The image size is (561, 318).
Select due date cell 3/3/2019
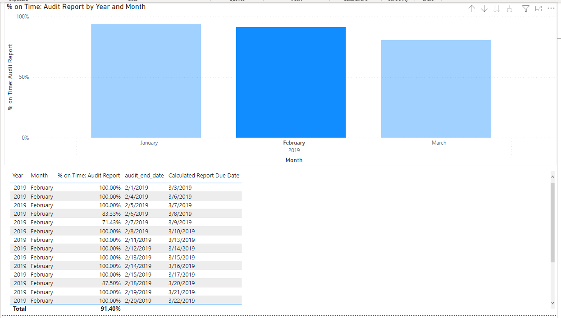coord(180,188)
